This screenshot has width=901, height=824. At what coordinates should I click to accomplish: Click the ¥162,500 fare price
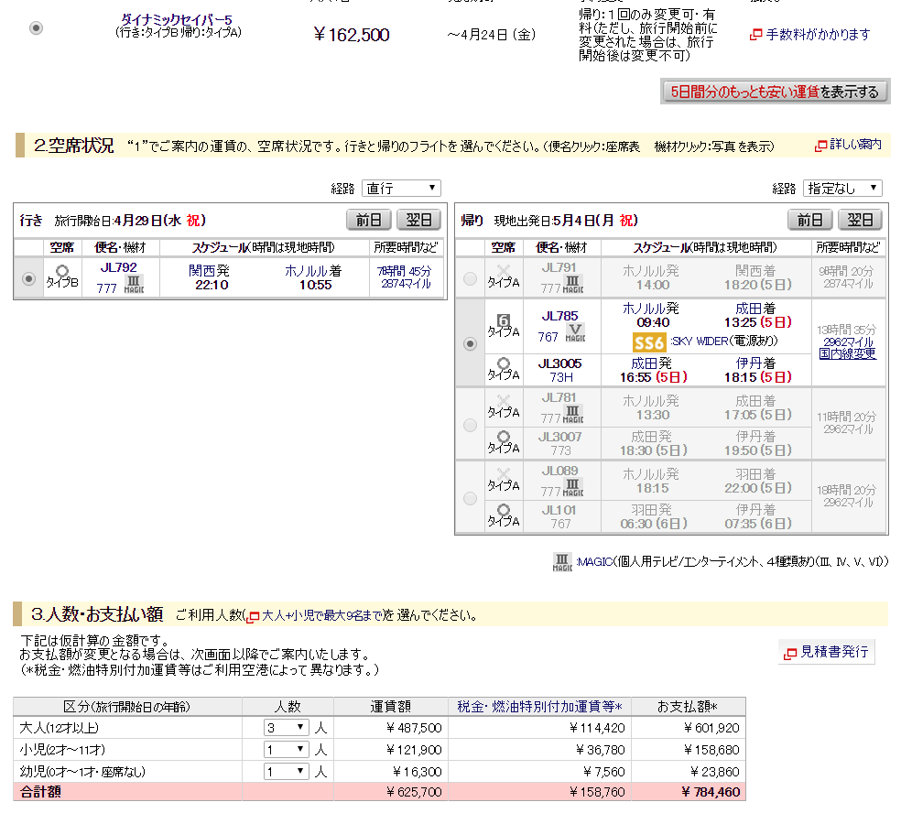[x=352, y=35]
